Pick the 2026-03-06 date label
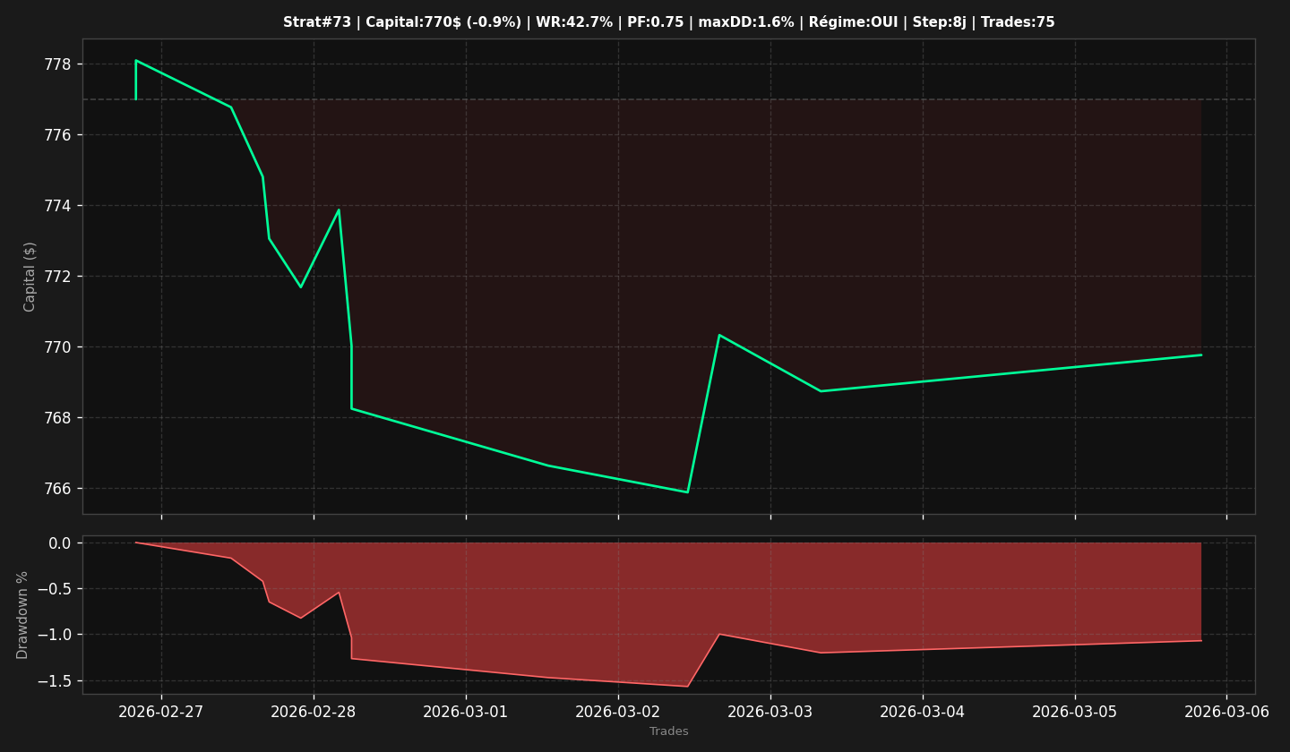 coord(1227,712)
